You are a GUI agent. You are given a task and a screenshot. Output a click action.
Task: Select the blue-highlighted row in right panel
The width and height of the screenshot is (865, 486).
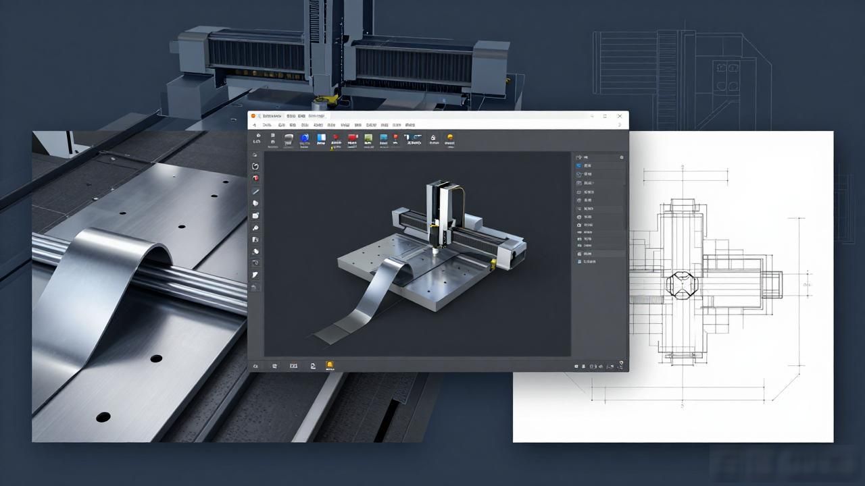point(599,165)
